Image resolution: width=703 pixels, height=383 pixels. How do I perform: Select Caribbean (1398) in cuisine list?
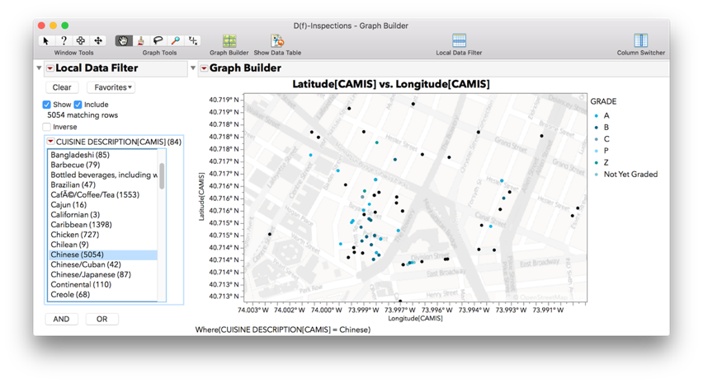coord(102,225)
